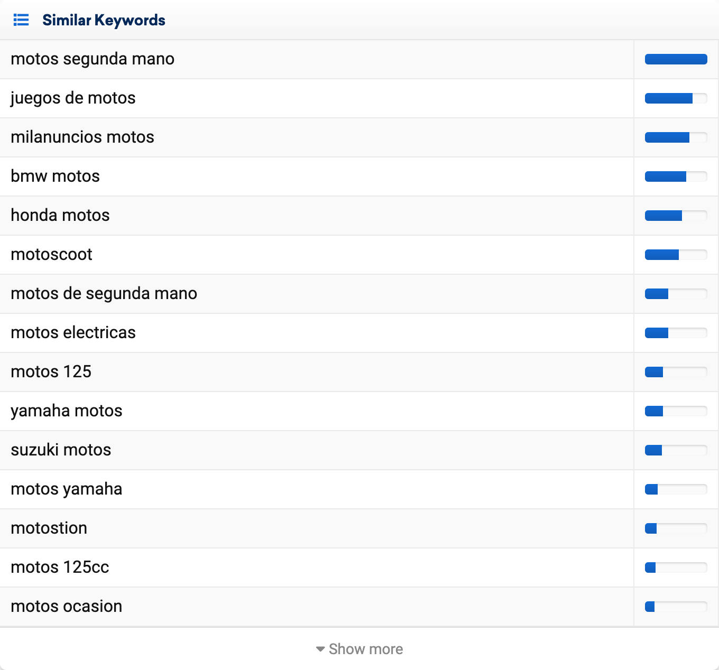Click the list icon beside Similar Keywords
The image size is (719, 670).
click(x=21, y=20)
